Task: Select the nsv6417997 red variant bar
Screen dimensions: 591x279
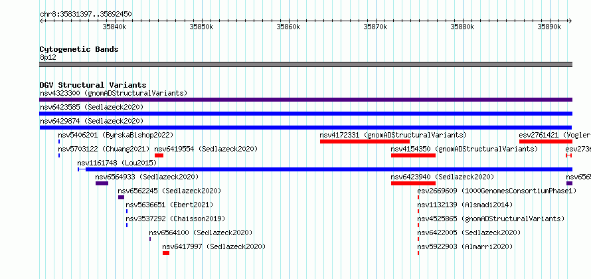Action: pyautogui.click(x=166, y=253)
